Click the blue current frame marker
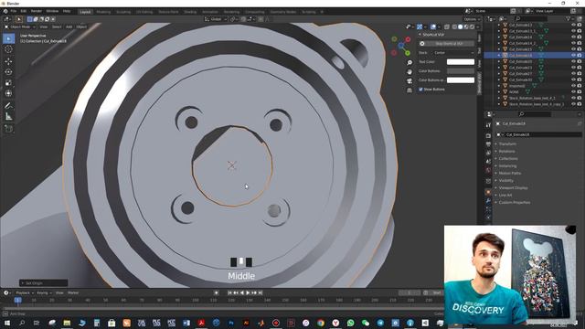Viewport: 585px width, 329px height. coord(17,300)
